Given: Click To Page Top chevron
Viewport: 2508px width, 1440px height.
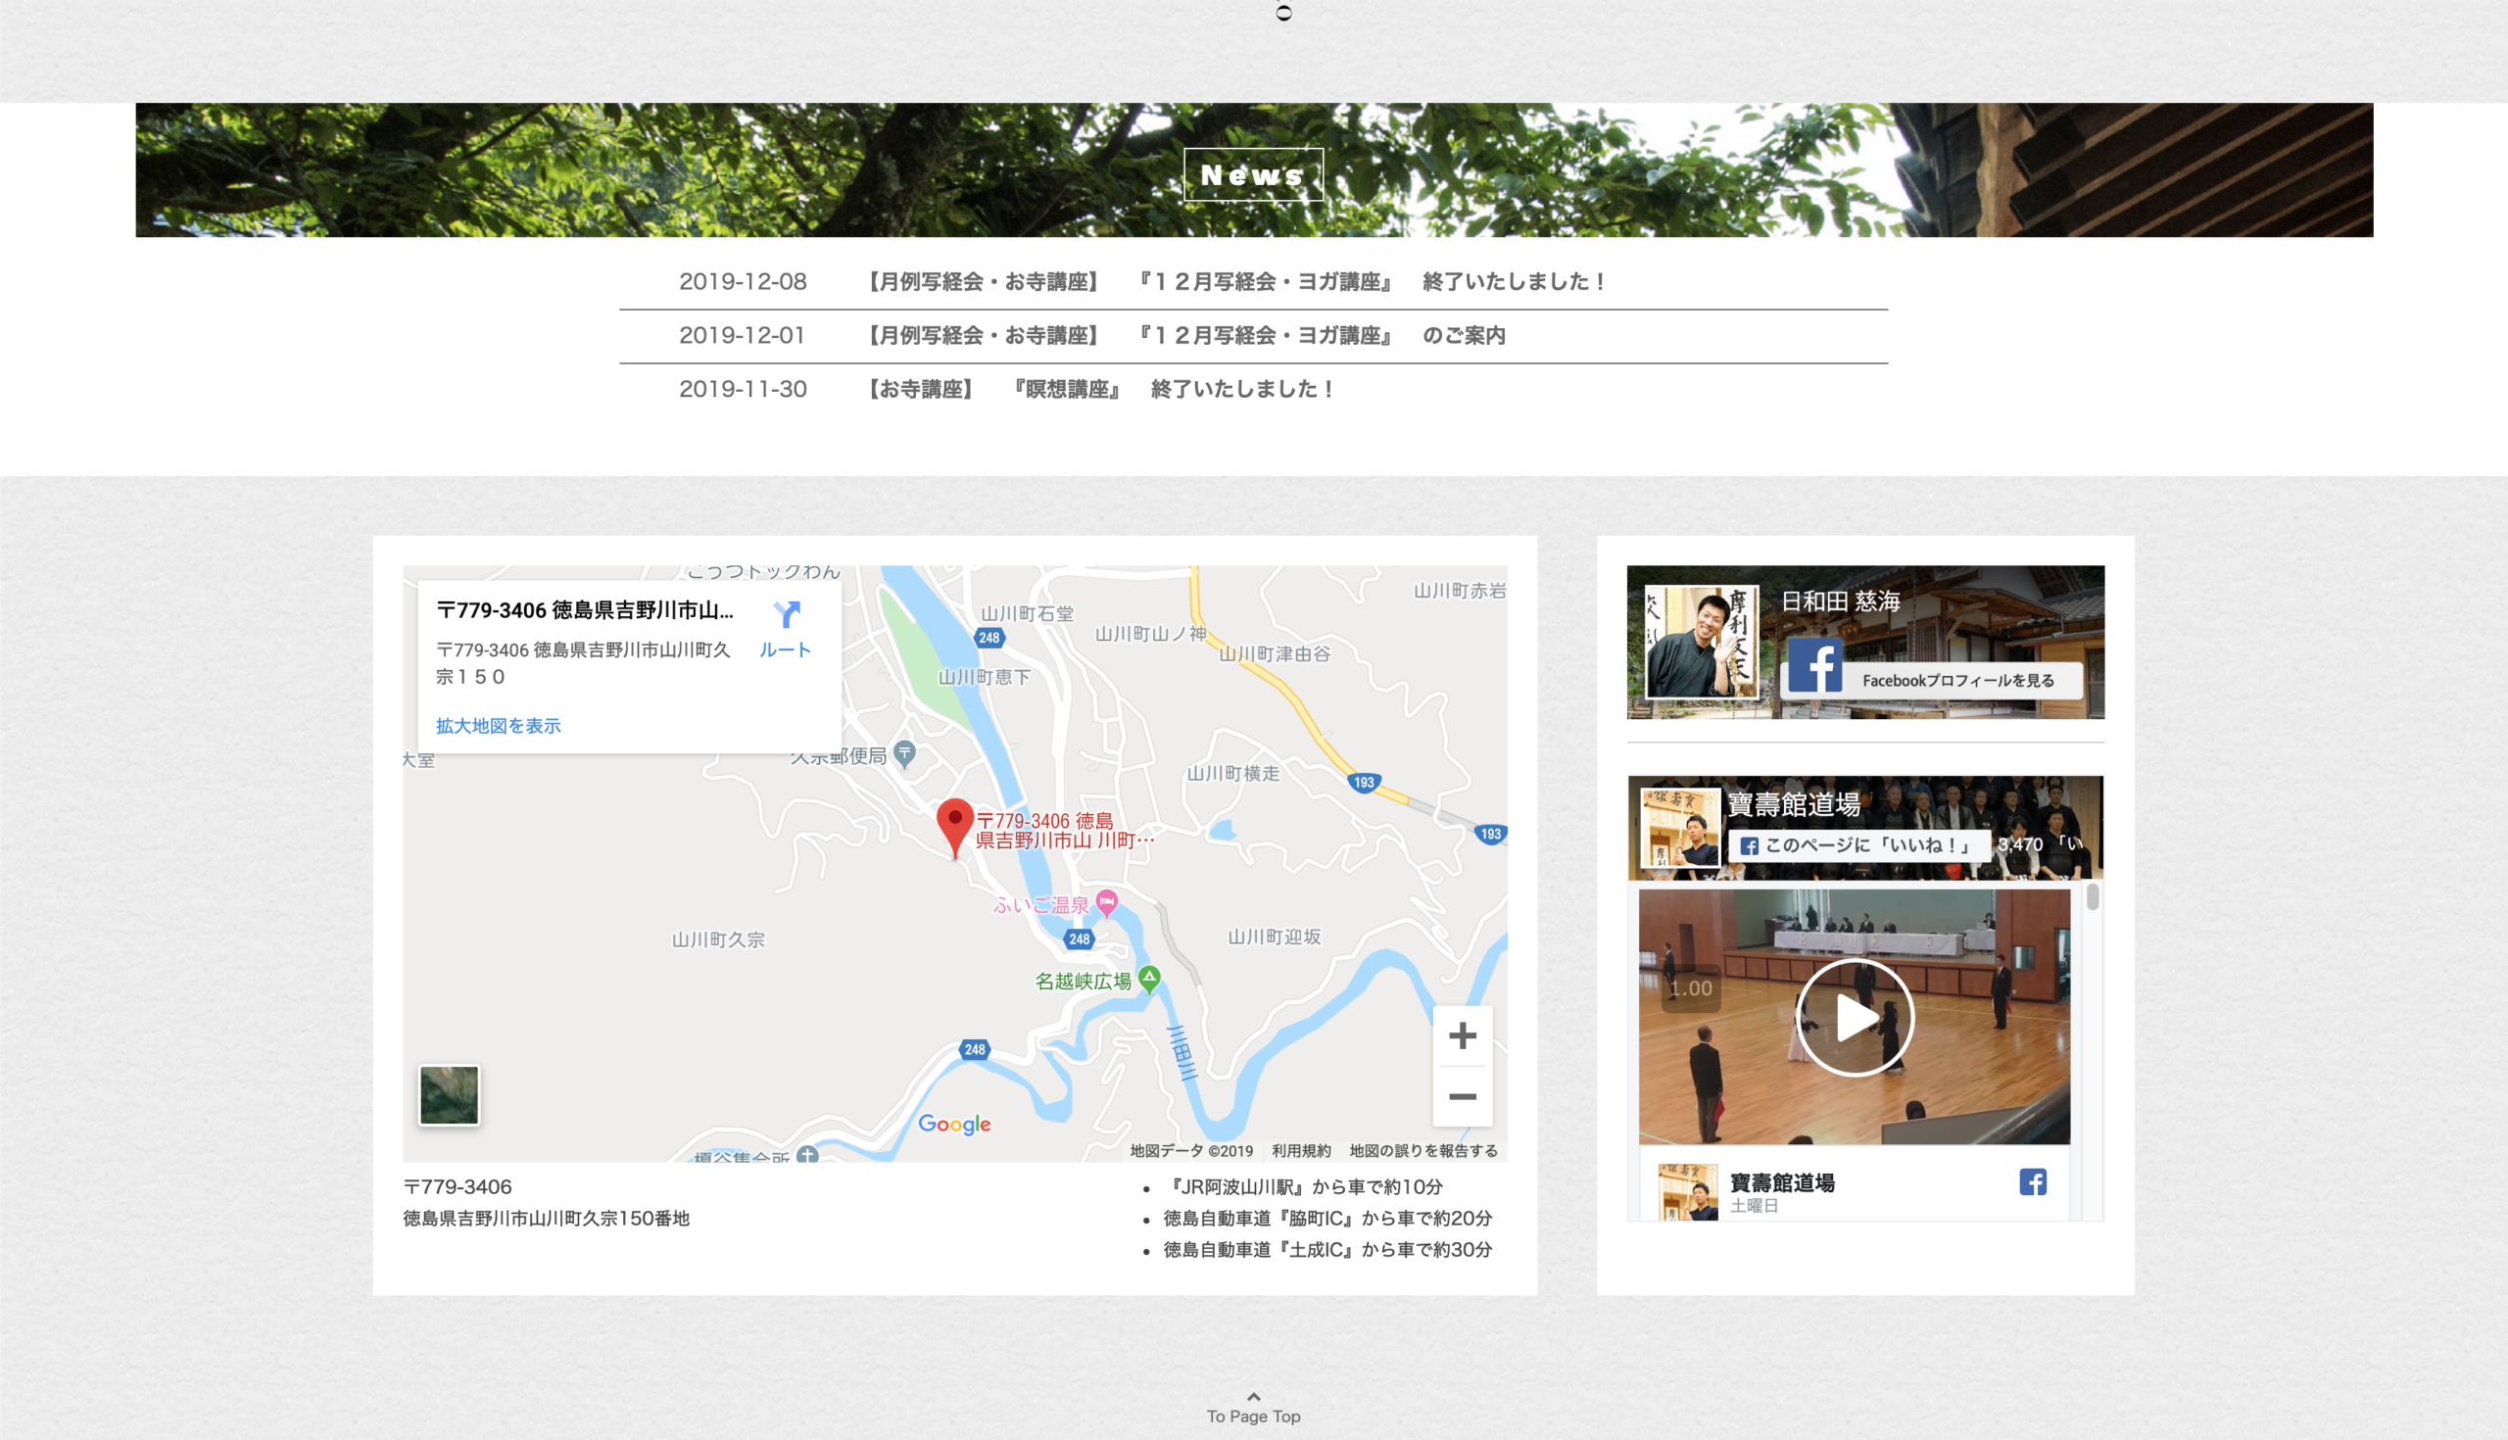Looking at the screenshot, I should (x=1253, y=1398).
